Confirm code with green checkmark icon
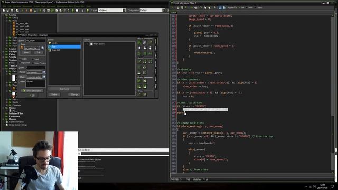Screen dimensions: 338x190 click(x=172, y=8)
